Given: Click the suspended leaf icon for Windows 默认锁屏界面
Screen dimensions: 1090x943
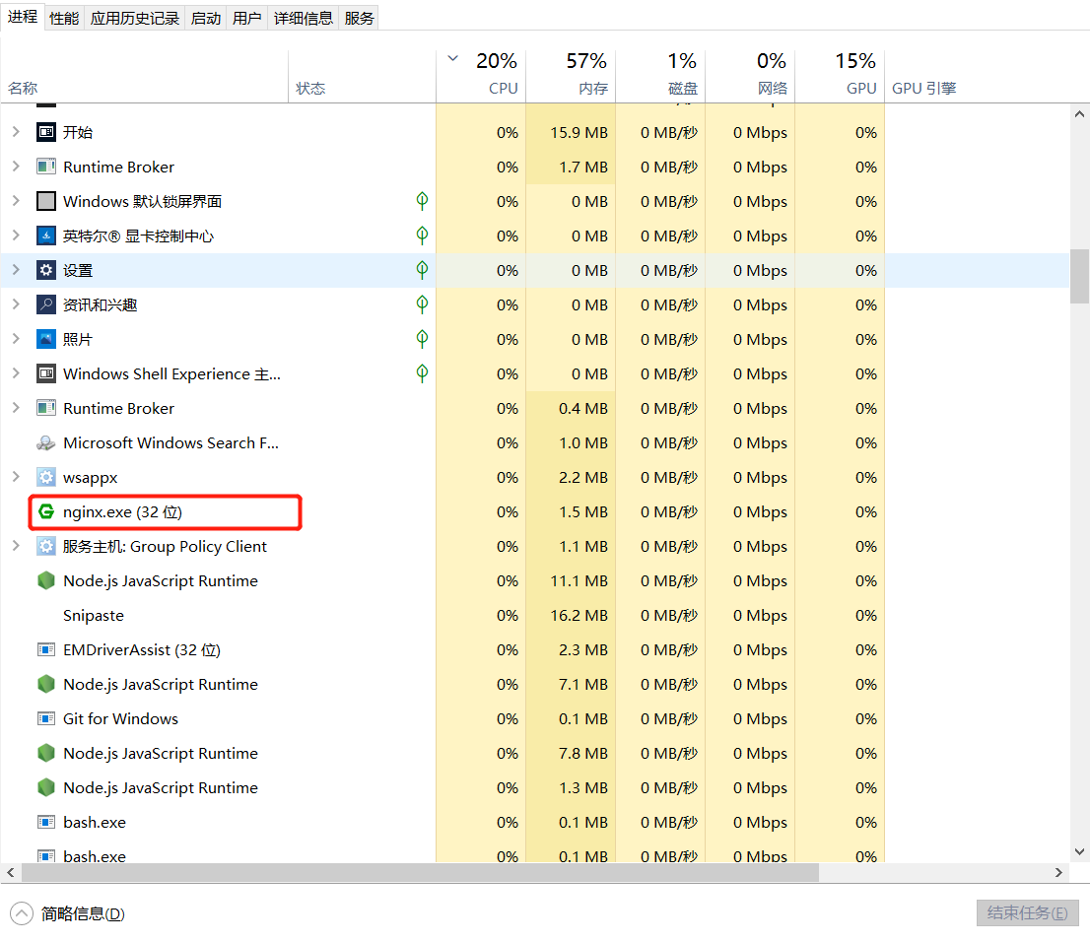Looking at the screenshot, I should click(422, 201).
